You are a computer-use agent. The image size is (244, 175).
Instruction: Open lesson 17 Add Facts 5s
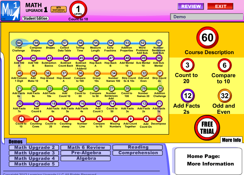tap(68, 104)
